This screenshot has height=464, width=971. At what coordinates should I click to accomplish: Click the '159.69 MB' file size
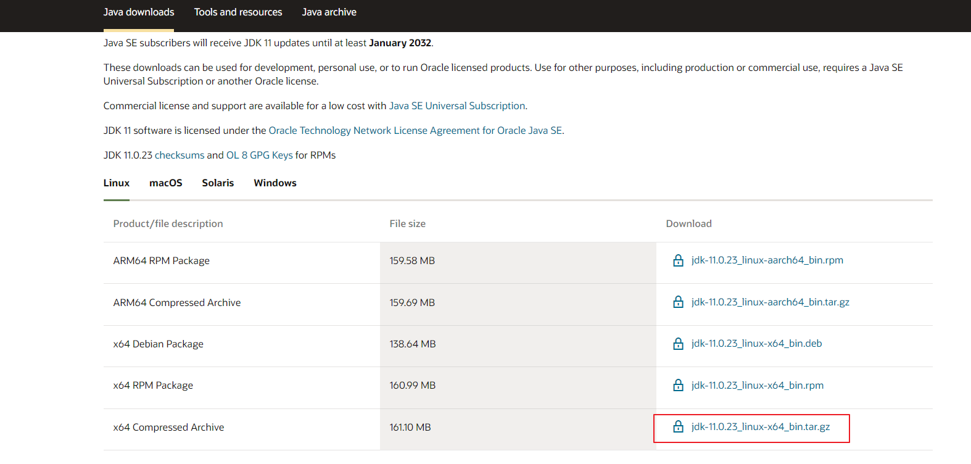(x=412, y=303)
